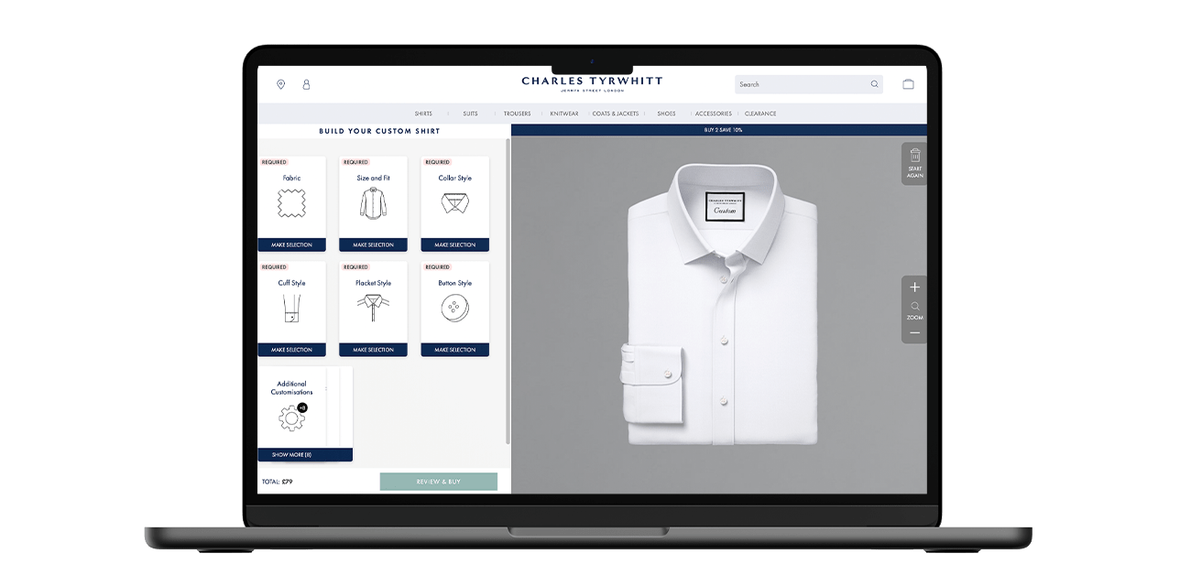Zoom out with the minus icon
1191x586 pixels.
(x=914, y=333)
